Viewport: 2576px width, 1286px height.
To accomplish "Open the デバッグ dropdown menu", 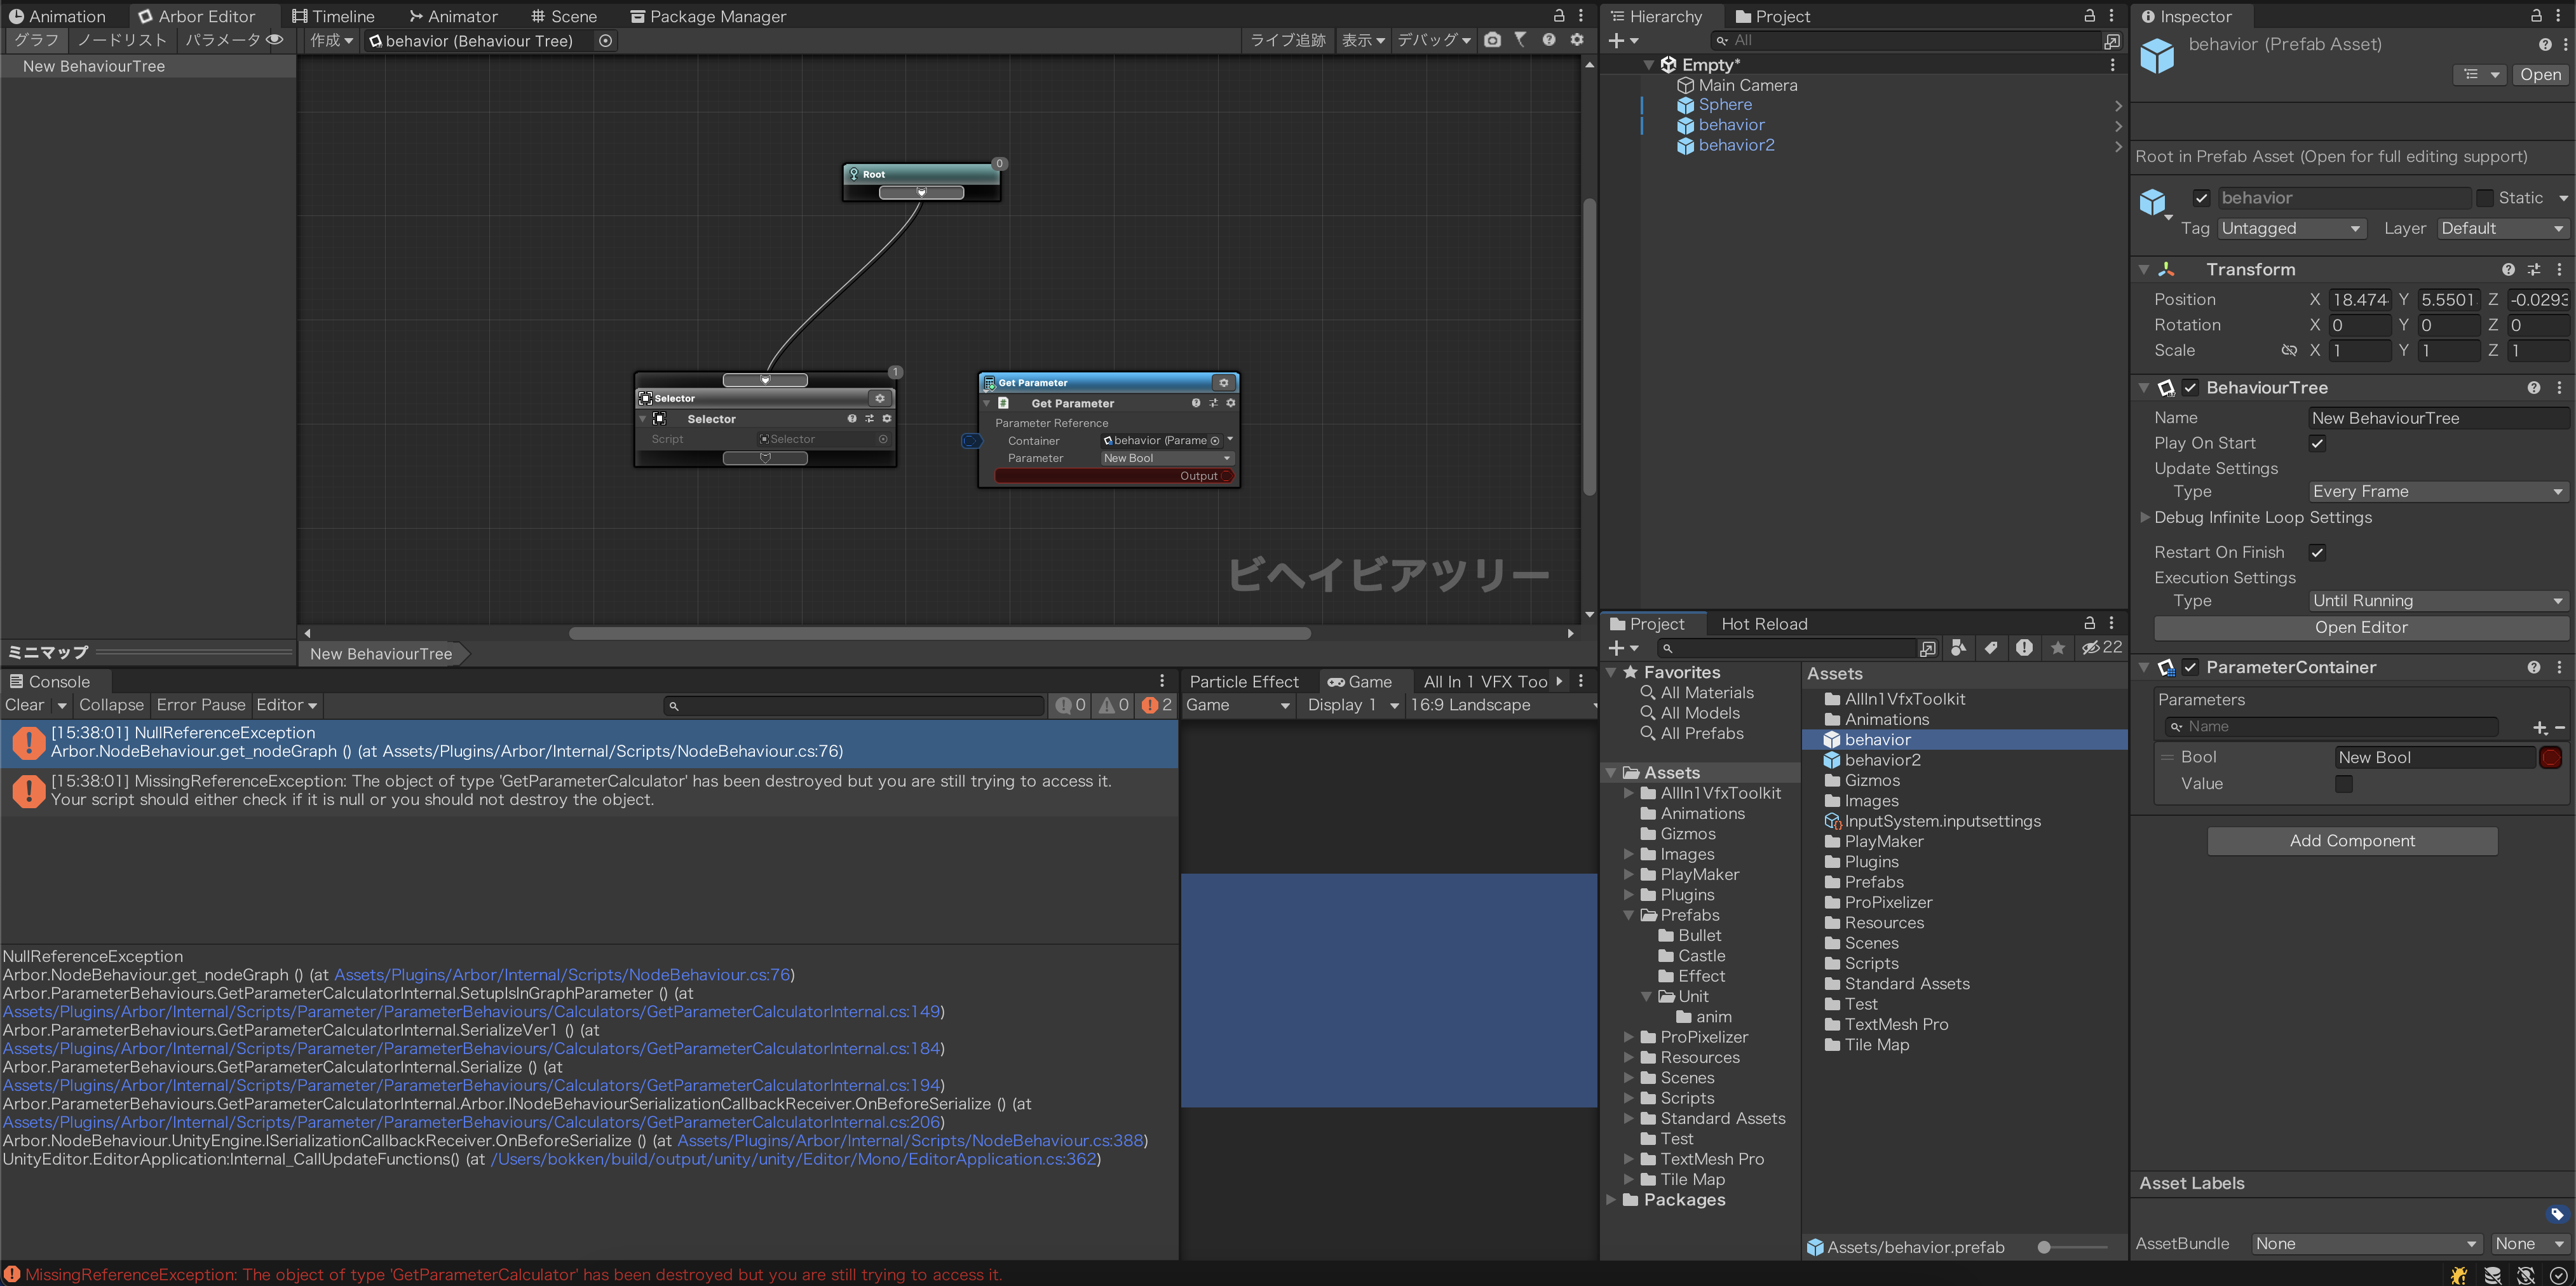I will point(1433,40).
